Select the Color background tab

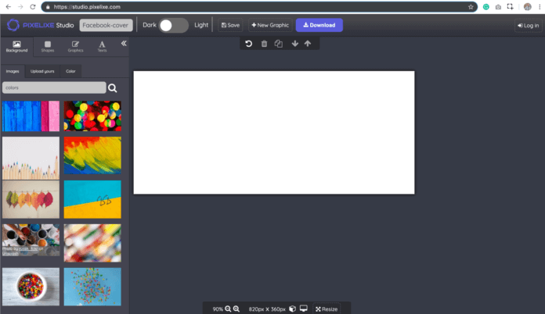point(71,71)
